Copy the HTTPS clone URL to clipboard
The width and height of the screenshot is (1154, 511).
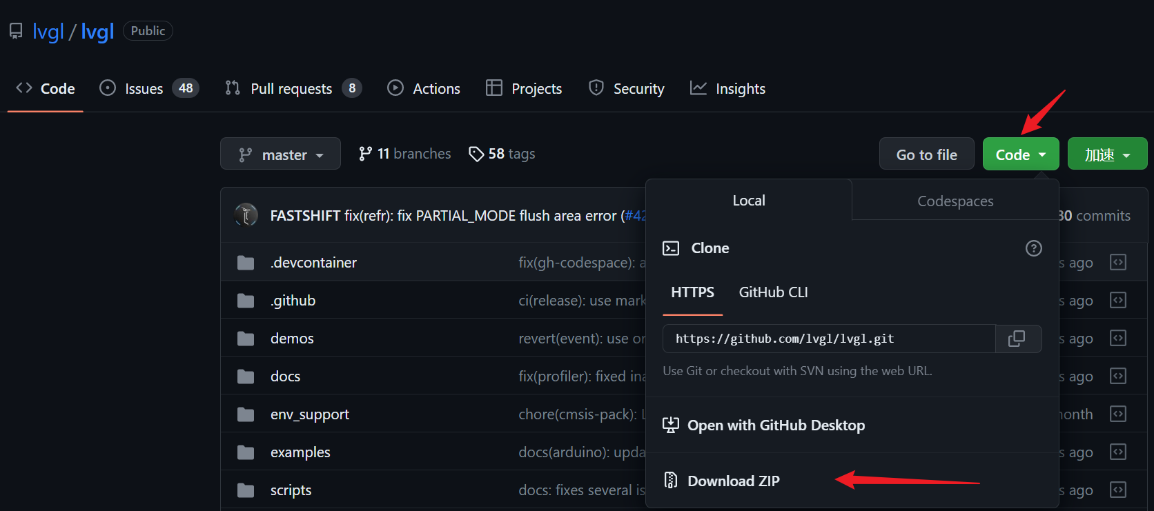point(1017,339)
